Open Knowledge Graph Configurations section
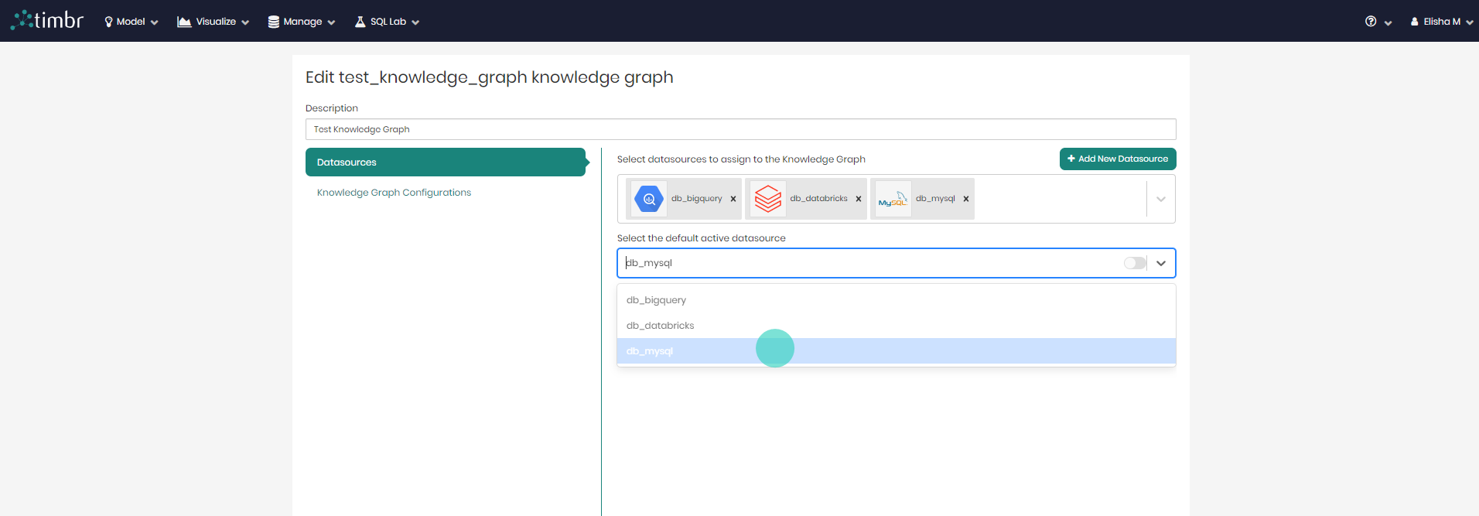This screenshot has height=516, width=1479. 394,193
